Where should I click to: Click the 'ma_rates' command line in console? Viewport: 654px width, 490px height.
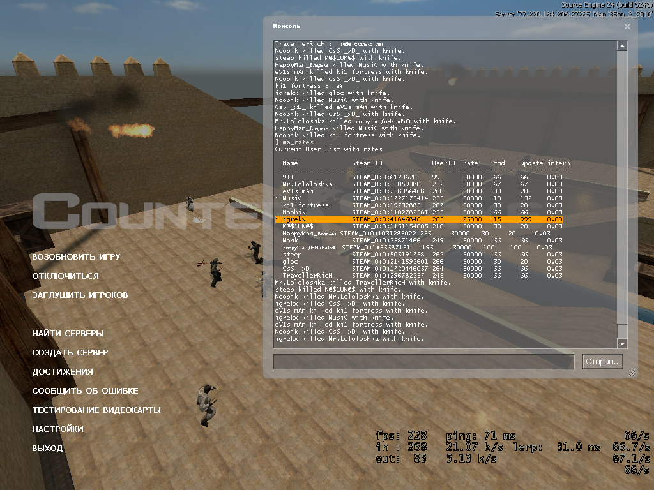tap(294, 142)
